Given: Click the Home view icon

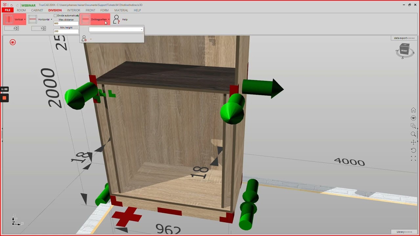Looking at the screenshot, I should [x=413, y=110].
